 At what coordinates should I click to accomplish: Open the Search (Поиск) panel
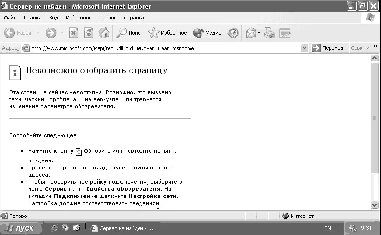pyautogui.click(x=129, y=33)
